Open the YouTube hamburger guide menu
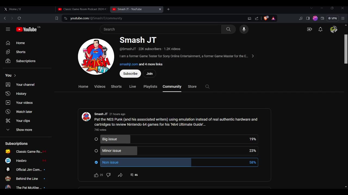Image resolution: width=348 pixels, height=195 pixels. (x=8, y=29)
